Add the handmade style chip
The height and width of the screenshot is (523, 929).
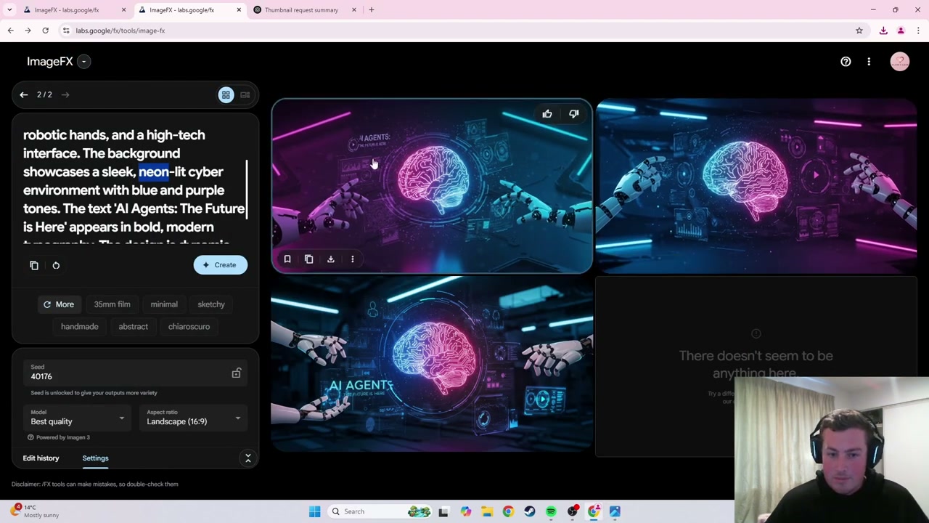tap(79, 326)
